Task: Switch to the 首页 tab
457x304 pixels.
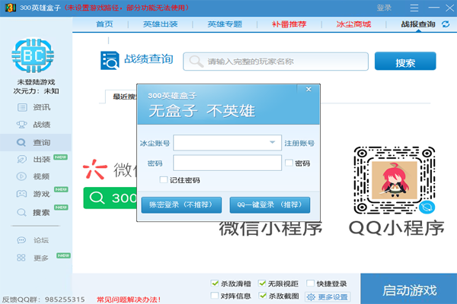Action: (x=104, y=24)
